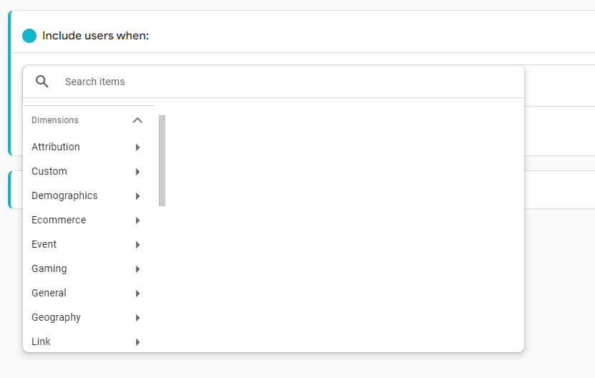Expand the Custom submenu arrow

pos(137,172)
